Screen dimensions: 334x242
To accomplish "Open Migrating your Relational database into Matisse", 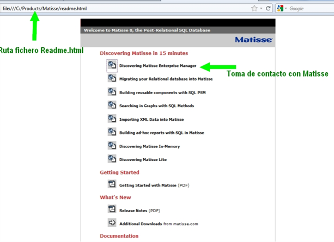I will (x=166, y=79).
